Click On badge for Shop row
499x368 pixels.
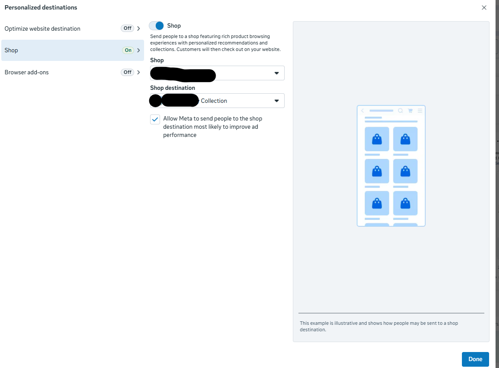(x=128, y=51)
